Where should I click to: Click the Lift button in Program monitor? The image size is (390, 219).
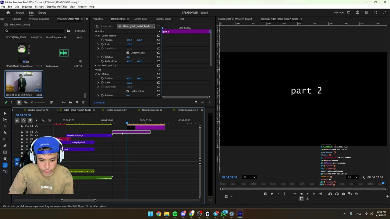[x=330, y=194]
